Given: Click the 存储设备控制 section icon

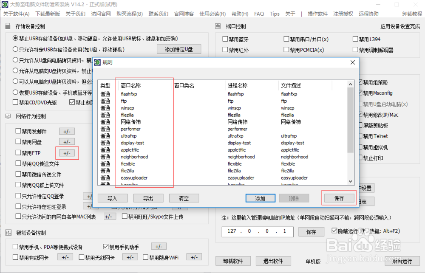Looking at the screenshot, I should click(x=8, y=26).
